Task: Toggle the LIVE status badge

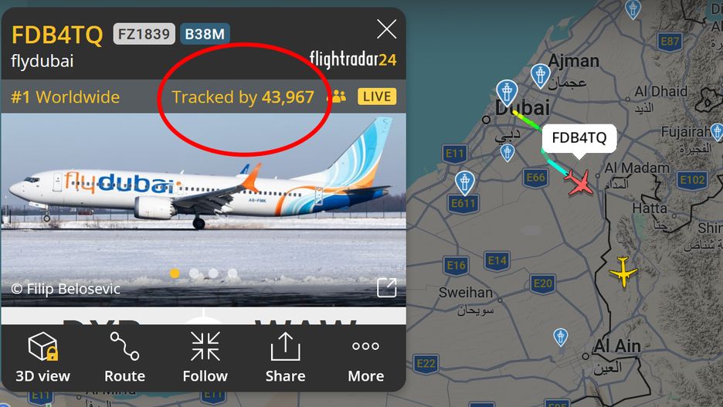Action: pos(377,97)
